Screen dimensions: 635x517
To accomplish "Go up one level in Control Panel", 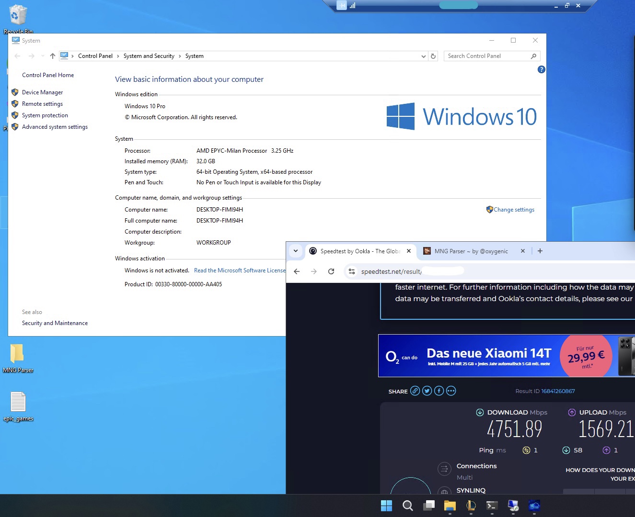I will point(53,56).
